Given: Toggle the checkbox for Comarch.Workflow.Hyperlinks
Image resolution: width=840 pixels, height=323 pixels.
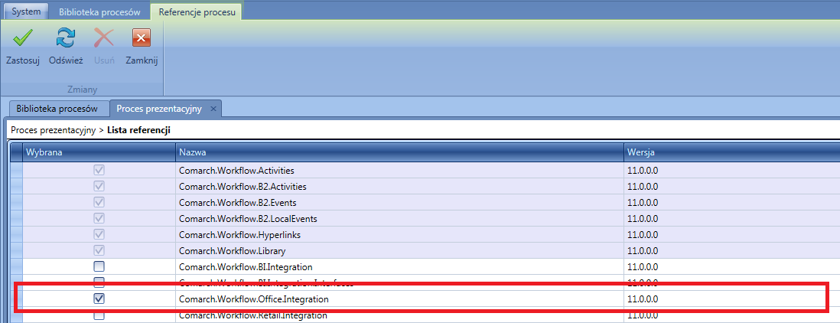Looking at the screenshot, I should coord(99,235).
